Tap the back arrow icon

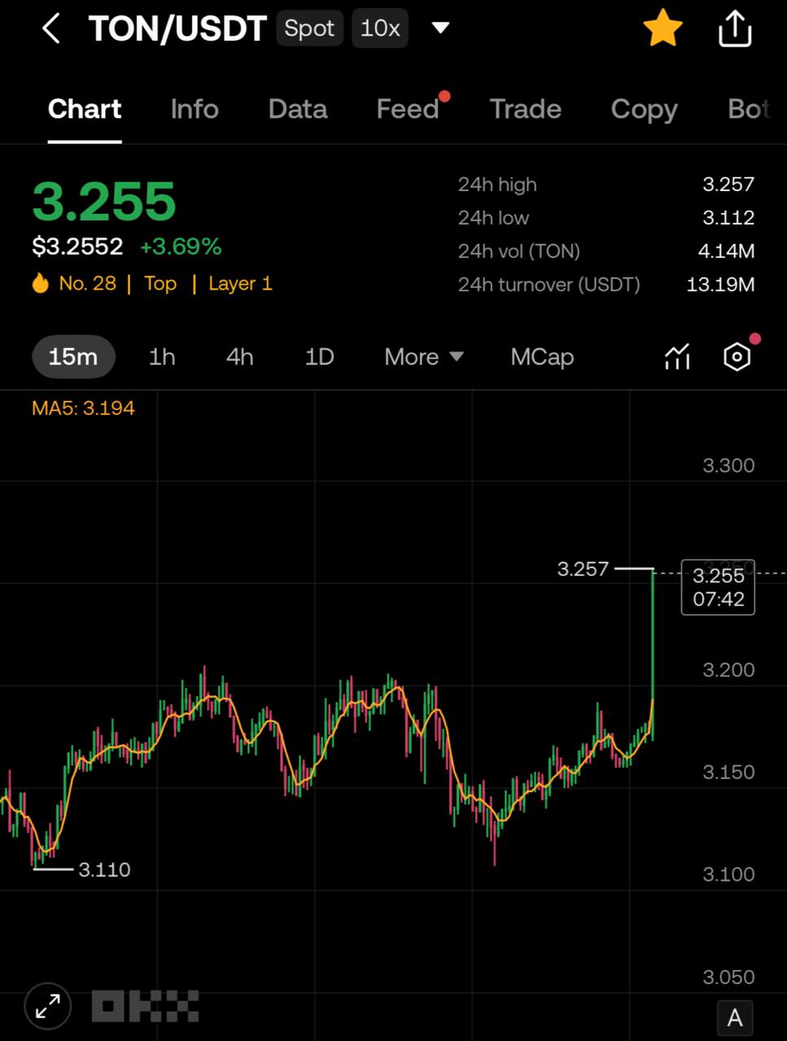pos(50,28)
